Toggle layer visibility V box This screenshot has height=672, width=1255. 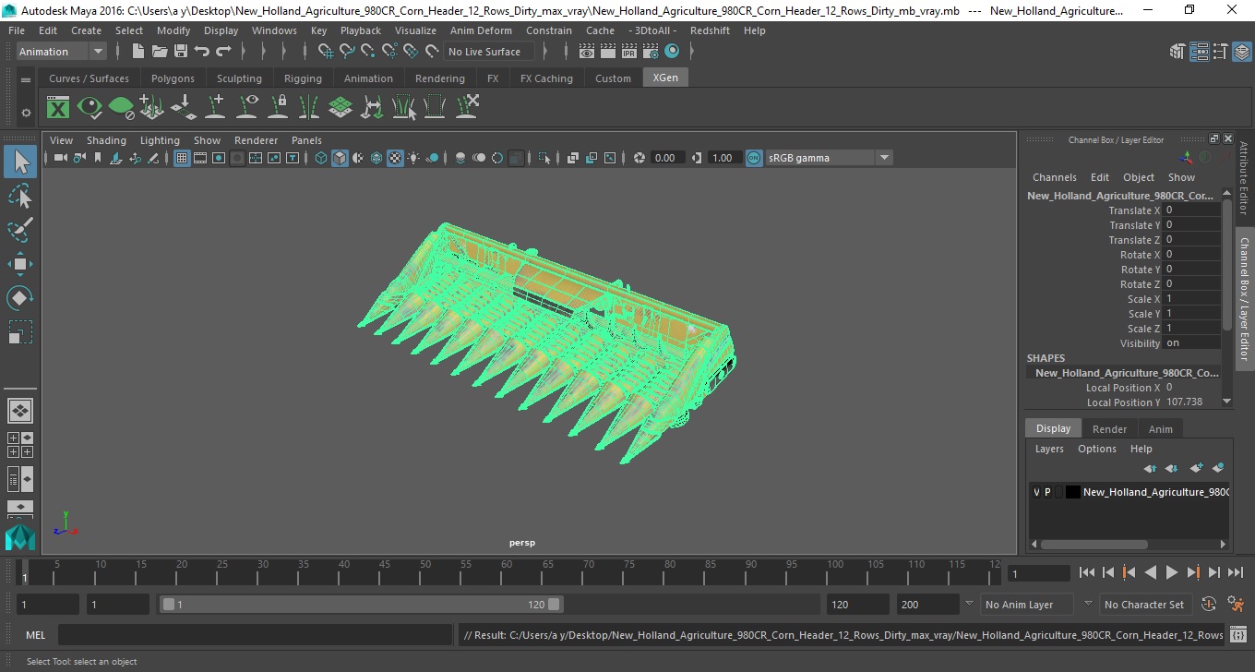click(x=1036, y=492)
